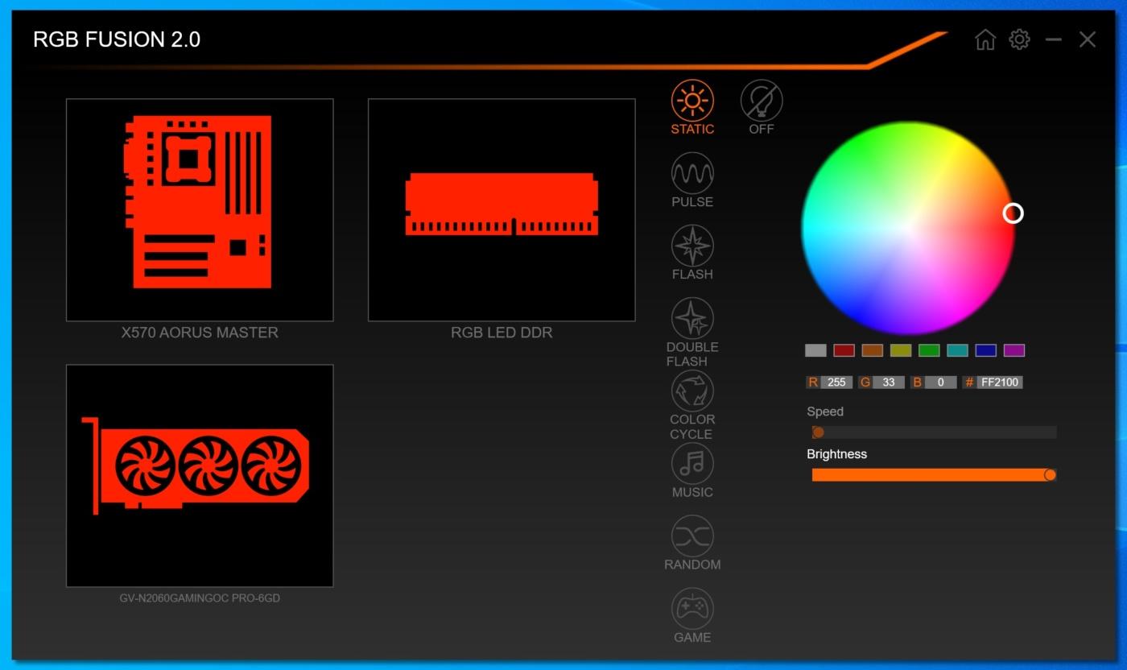Viewport: 1127px width, 670px height.
Task: Select the X570 AORUS MASTER motherboard tile
Action: [200, 210]
